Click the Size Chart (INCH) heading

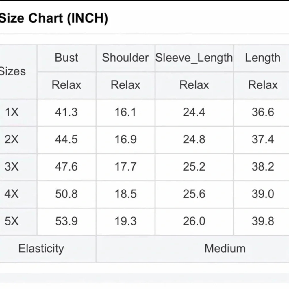pyautogui.click(x=54, y=19)
